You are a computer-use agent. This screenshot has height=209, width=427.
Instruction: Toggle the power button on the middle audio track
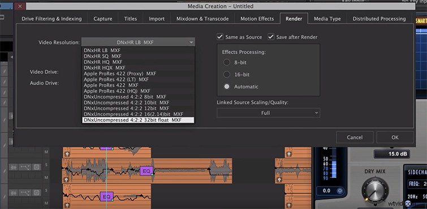click(x=36, y=167)
